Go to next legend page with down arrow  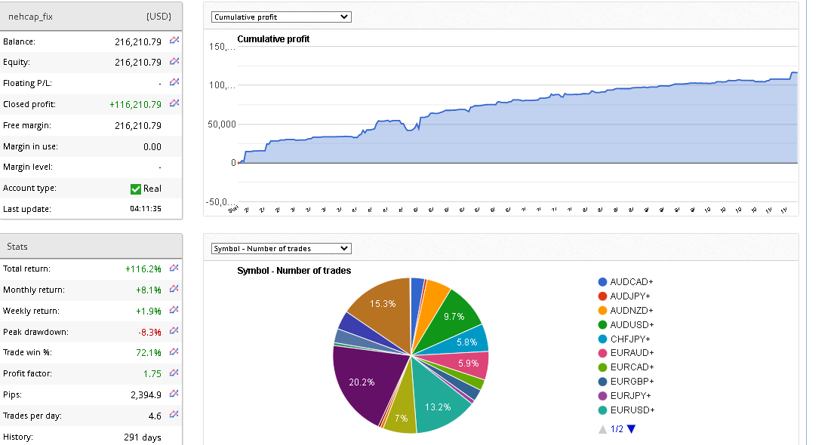click(x=632, y=429)
